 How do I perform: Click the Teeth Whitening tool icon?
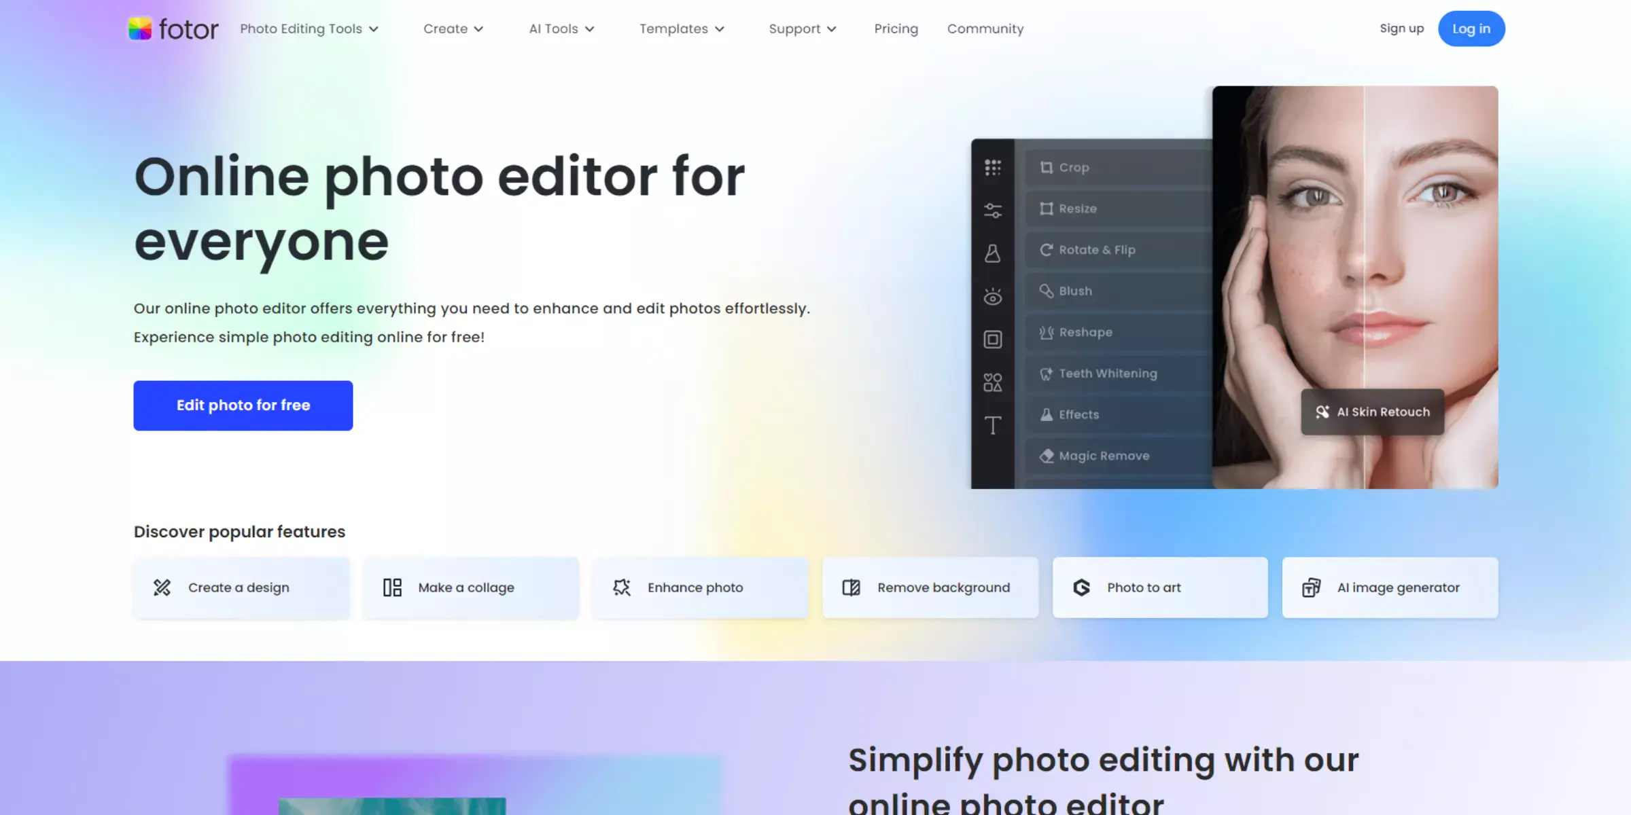click(x=1047, y=372)
